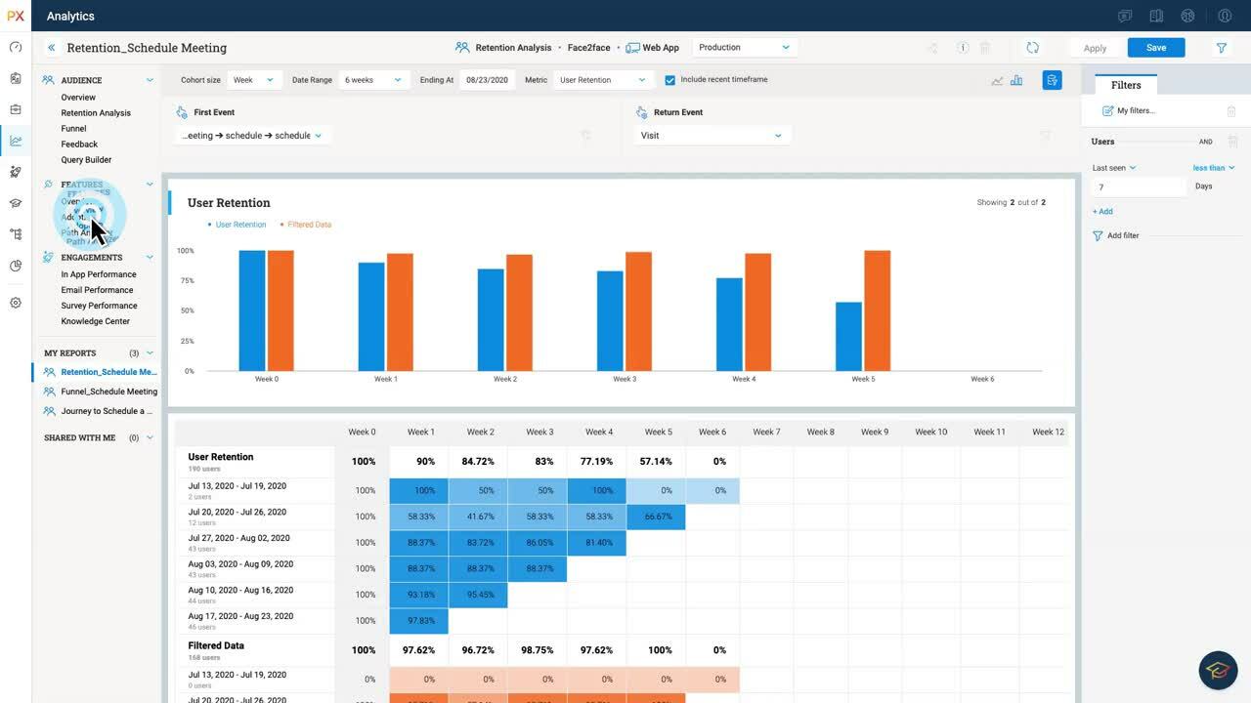
Task: Click the globe icon in top bar
Action: [x=1187, y=16]
